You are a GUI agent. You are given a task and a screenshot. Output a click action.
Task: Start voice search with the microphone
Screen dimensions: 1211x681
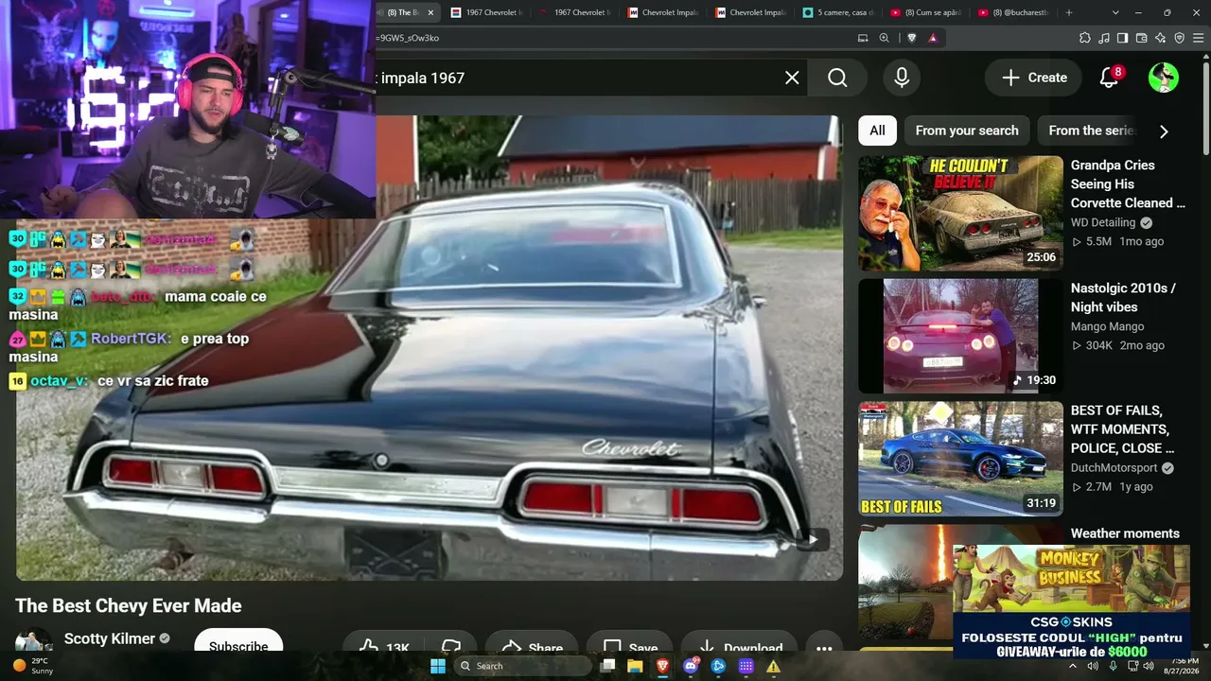[x=902, y=78]
